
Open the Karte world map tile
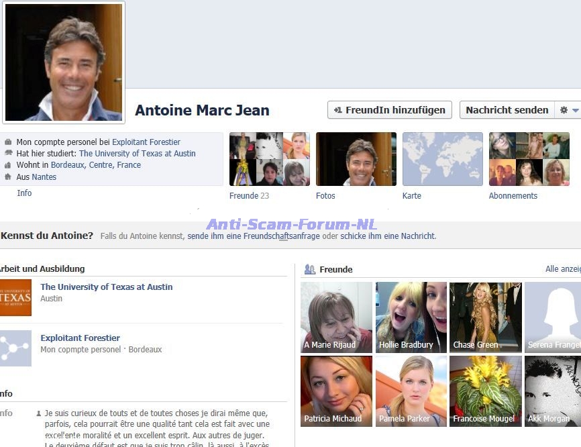[442, 159]
